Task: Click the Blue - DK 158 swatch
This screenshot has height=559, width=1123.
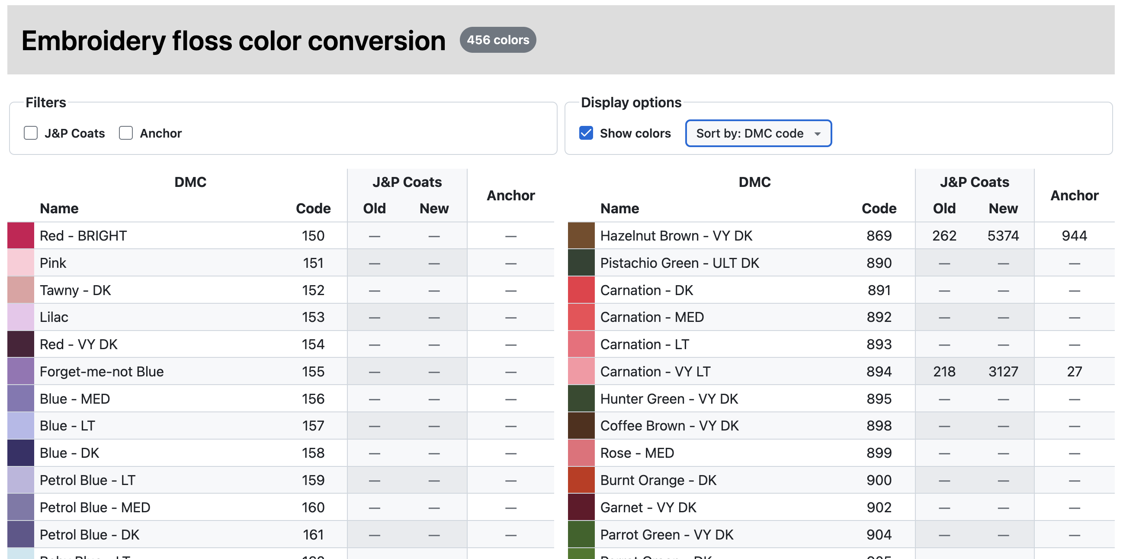Action: (x=20, y=453)
